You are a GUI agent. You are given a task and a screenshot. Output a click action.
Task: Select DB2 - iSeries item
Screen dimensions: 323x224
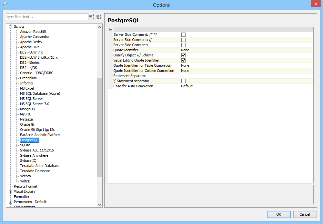coord(30,63)
